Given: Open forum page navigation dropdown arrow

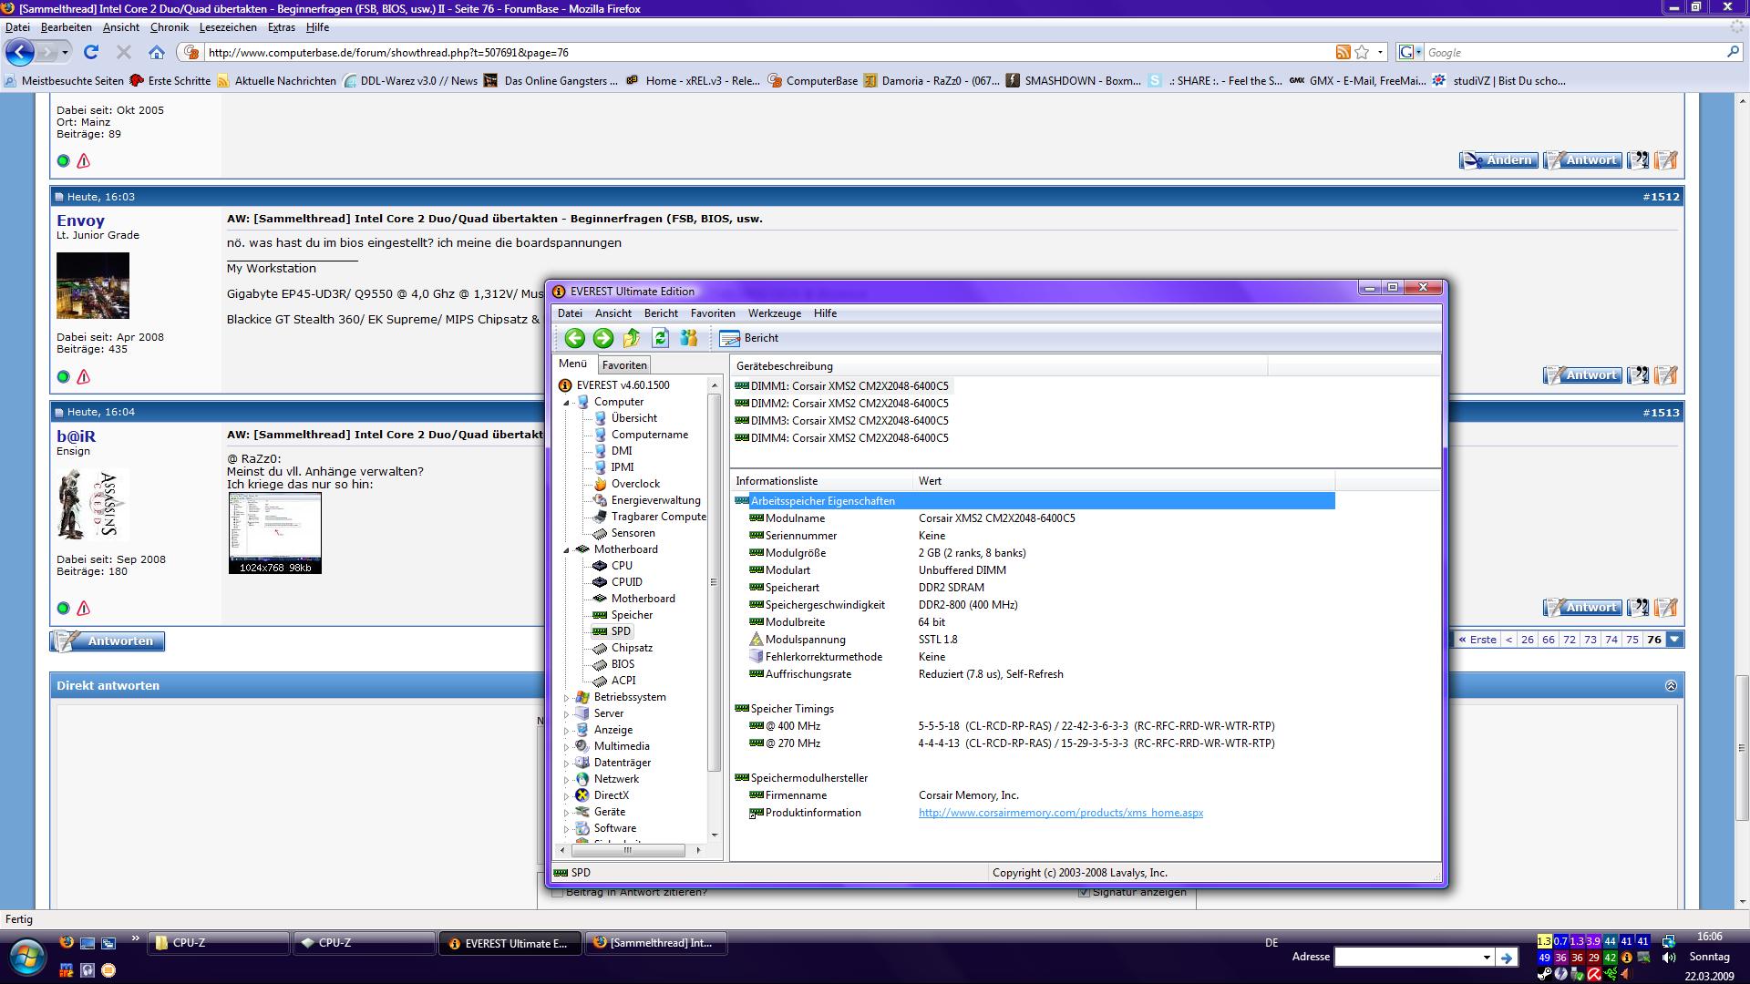Looking at the screenshot, I should coord(1674,640).
